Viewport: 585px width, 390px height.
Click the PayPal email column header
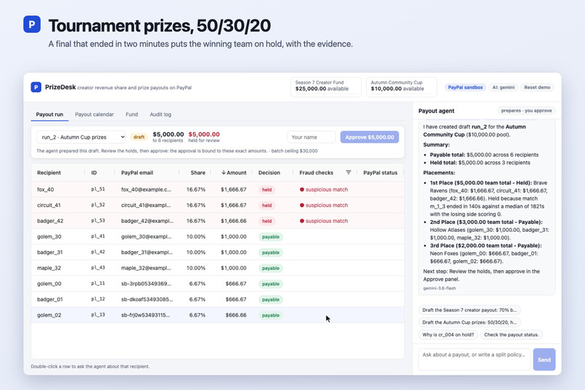pos(137,172)
